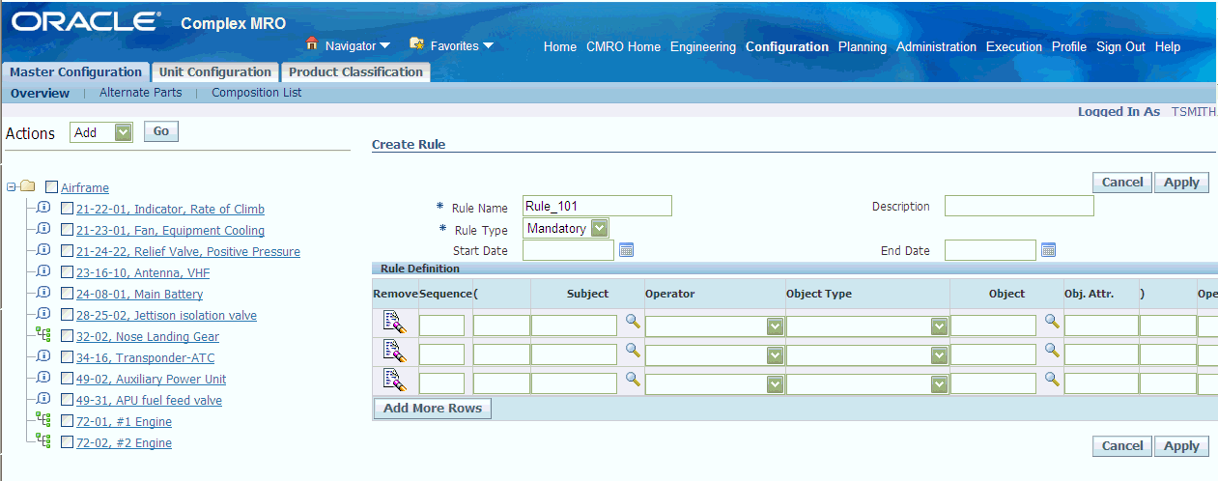Open the Composition List subtab
This screenshot has width=1218, height=481.
(257, 93)
